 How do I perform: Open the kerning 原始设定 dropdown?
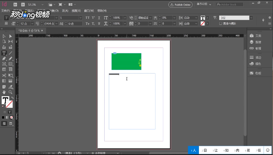click(x=151, y=18)
